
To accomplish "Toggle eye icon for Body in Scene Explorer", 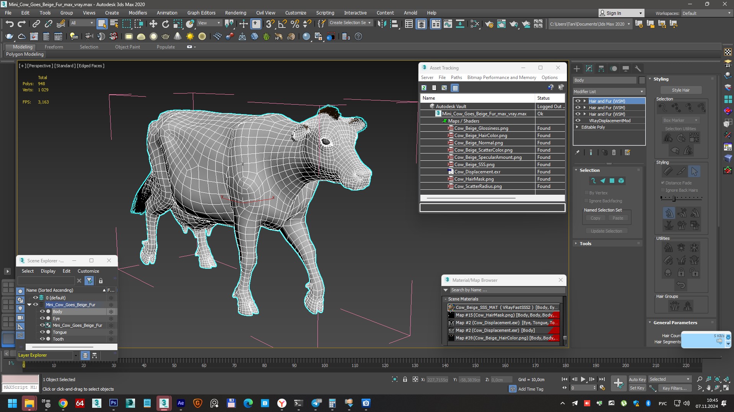I will [x=42, y=312].
